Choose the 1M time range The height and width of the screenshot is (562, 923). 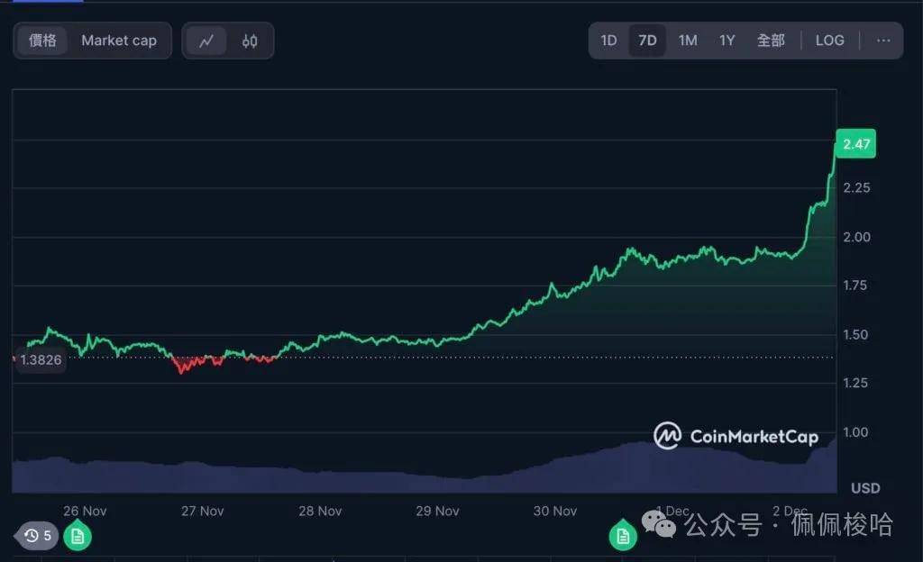tap(688, 41)
